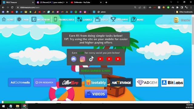Click the blue VIDEOS button
Image resolution: width=194 pixels, height=109 pixels.
coord(96,94)
